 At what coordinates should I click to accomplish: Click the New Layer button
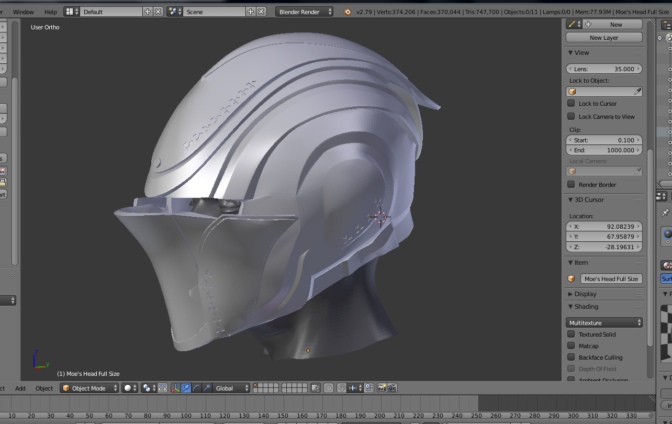pos(604,38)
